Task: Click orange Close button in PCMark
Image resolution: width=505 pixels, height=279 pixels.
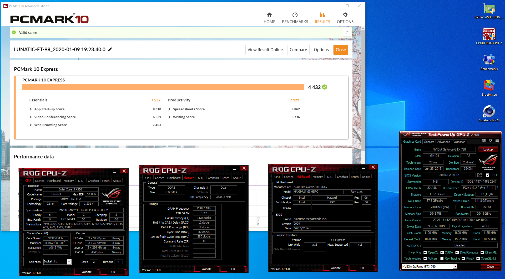Action: point(341,50)
